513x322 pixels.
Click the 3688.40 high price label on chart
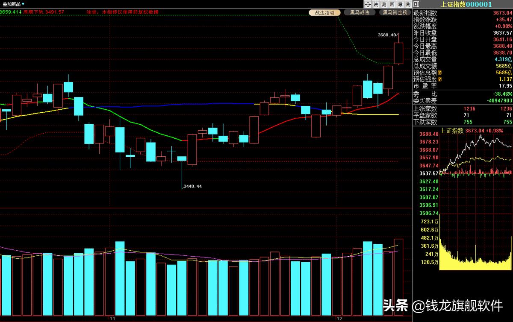pyautogui.click(x=387, y=35)
